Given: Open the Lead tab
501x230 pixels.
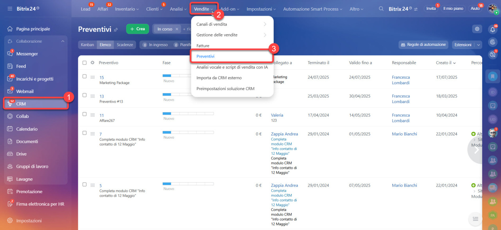Looking at the screenshot, I should [85, 9].
